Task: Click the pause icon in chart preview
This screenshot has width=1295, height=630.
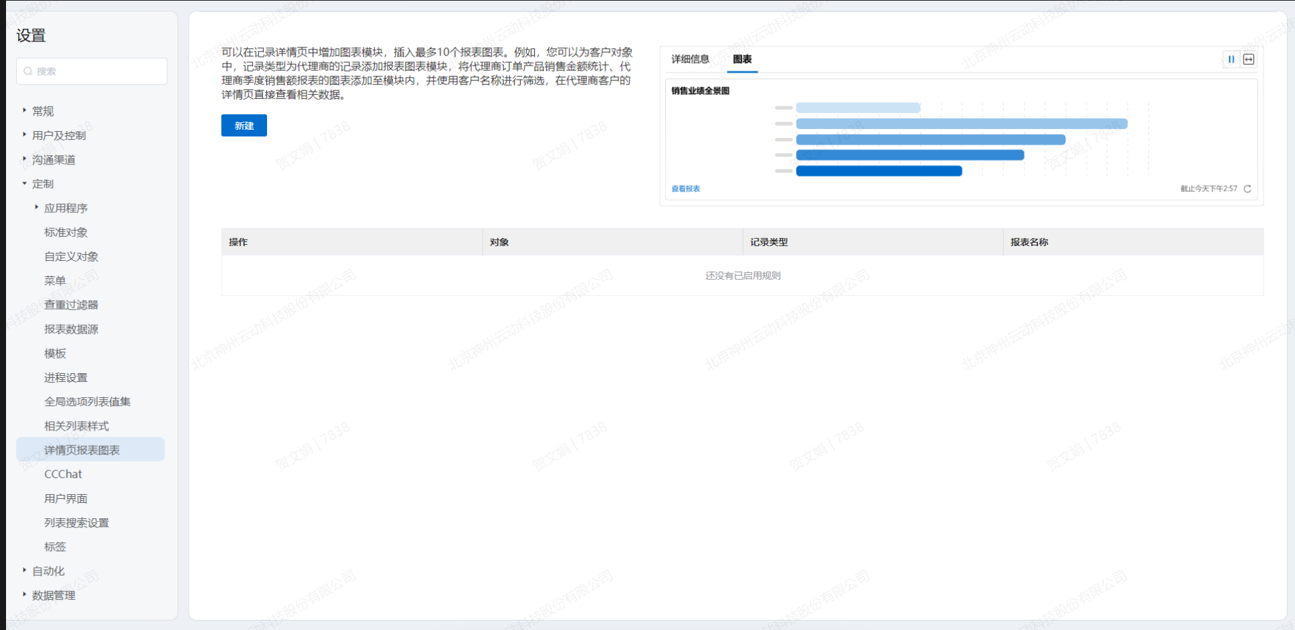Action: (1231, 60)
